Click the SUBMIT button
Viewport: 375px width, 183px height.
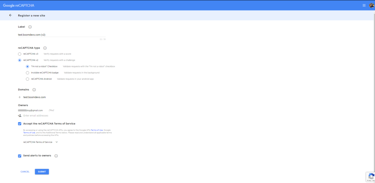pos(42,172)
